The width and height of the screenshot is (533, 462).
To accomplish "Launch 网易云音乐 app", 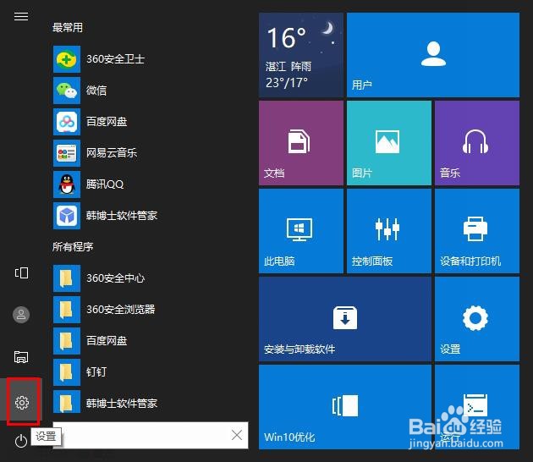I will (95, 153).
